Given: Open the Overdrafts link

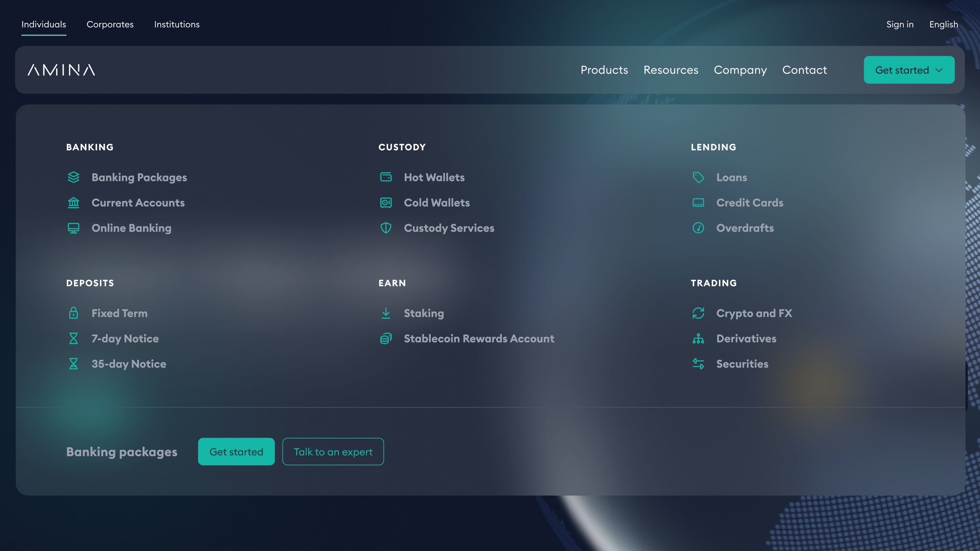Looking at the screenshot, I should (745, 228).
